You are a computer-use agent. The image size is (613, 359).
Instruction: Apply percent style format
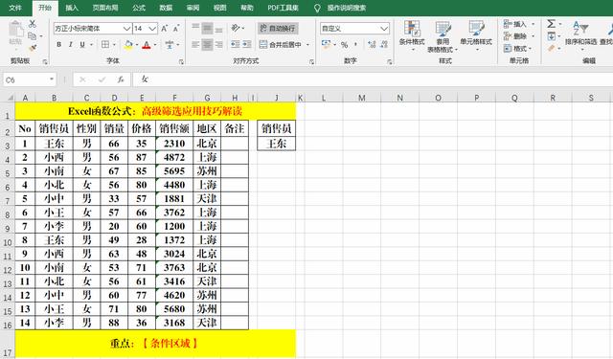coord(344,45)
